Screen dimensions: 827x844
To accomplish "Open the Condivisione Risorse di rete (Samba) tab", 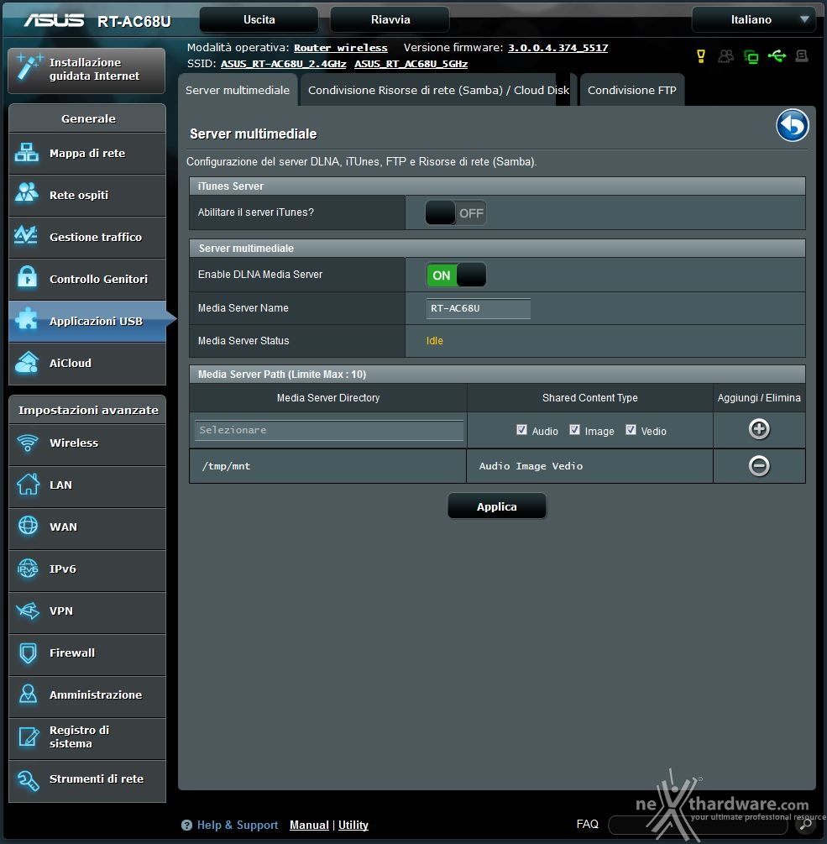I will pyautogui.click(x=438, y=90).
